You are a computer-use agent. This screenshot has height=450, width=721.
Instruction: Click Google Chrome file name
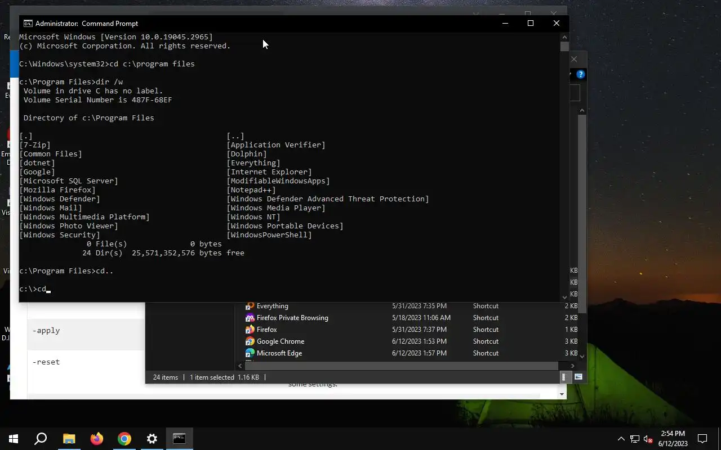click(x=280, y=341)
